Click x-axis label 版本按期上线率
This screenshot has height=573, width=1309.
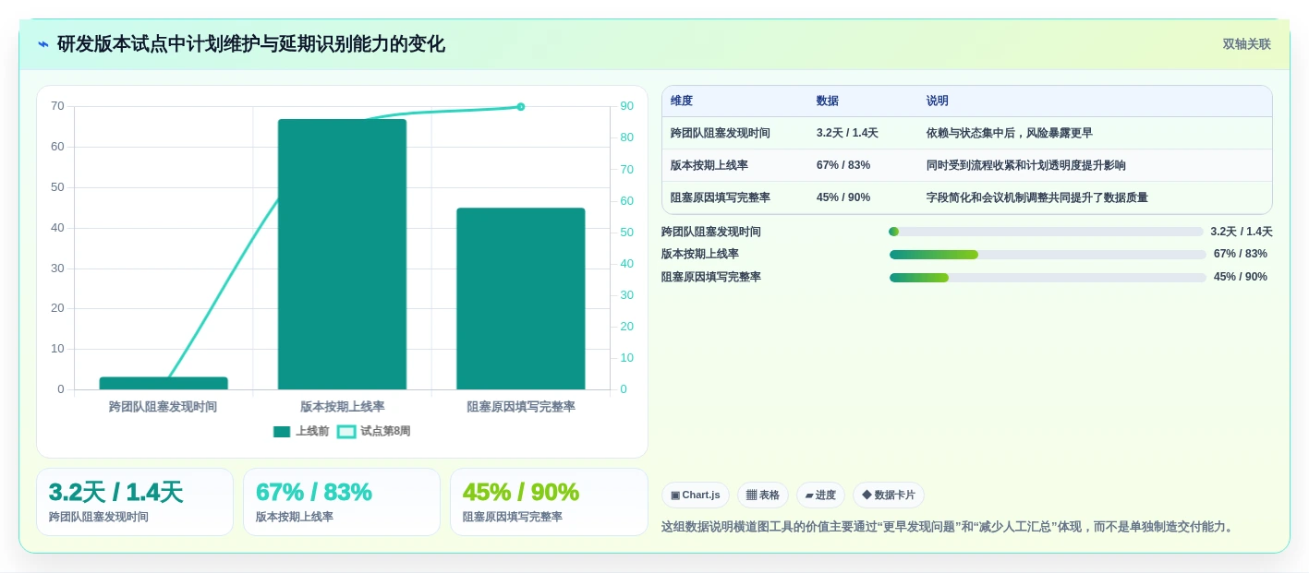tap(343, 407)
